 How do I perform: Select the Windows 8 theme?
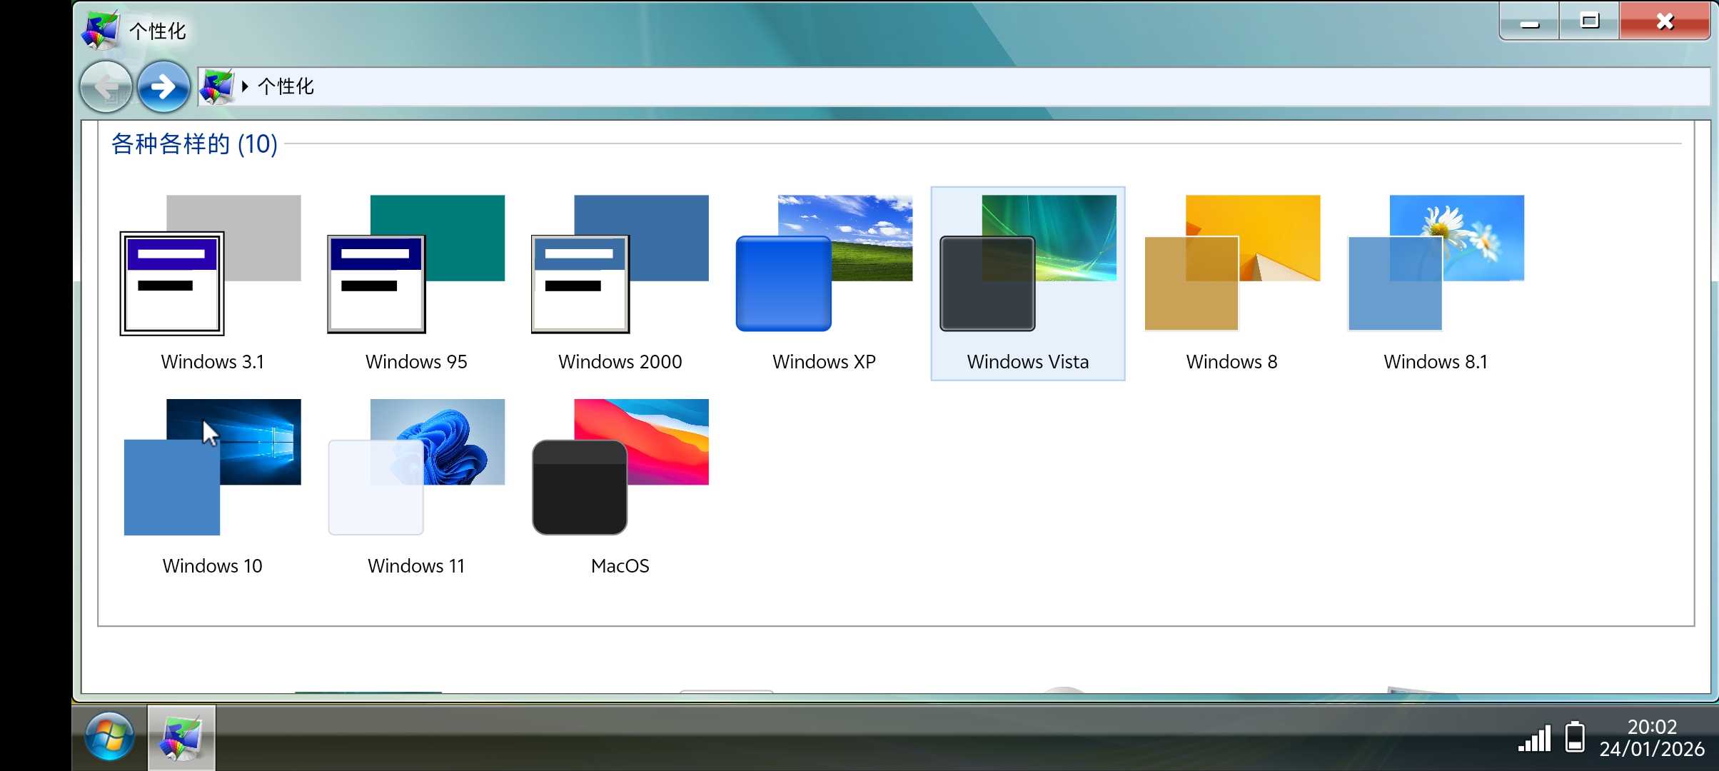click(1231, 282)
